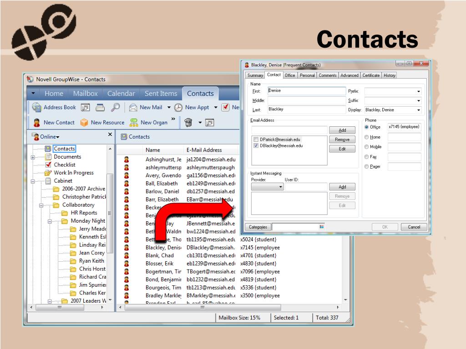
Task: Click the Add button for email address
Action: 342,130
